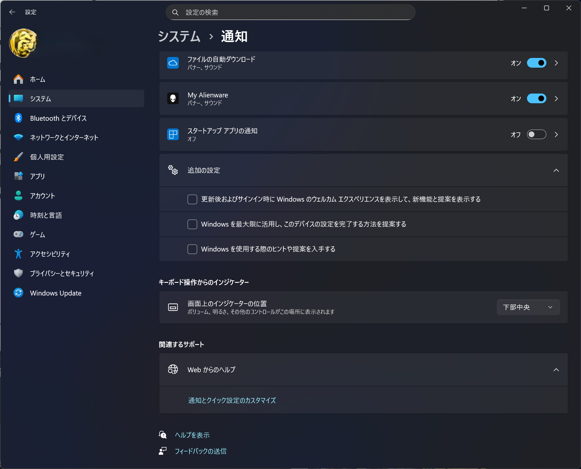Click the アクセシビリティ figure icon

tap(18, 254)
